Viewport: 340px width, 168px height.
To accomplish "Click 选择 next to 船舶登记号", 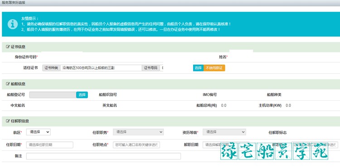I will tap(82, 95).
